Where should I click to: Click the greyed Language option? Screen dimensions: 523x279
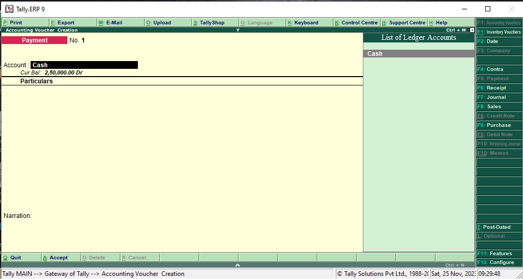[262, 23]
